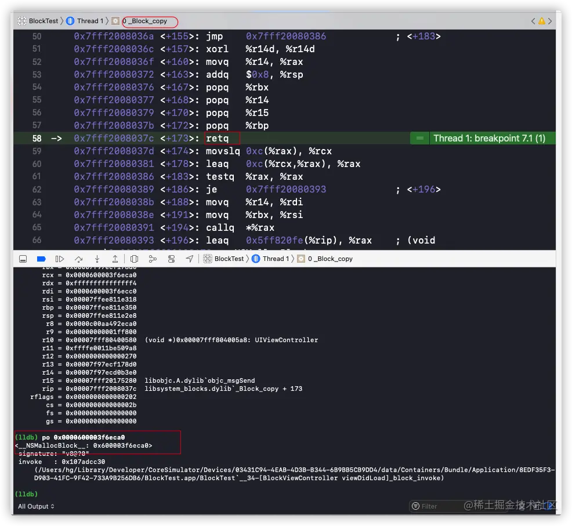Open 0 _Block_copy in top jump bar
The height and width of the screenshot is (526, 572).
pos(145,21)
